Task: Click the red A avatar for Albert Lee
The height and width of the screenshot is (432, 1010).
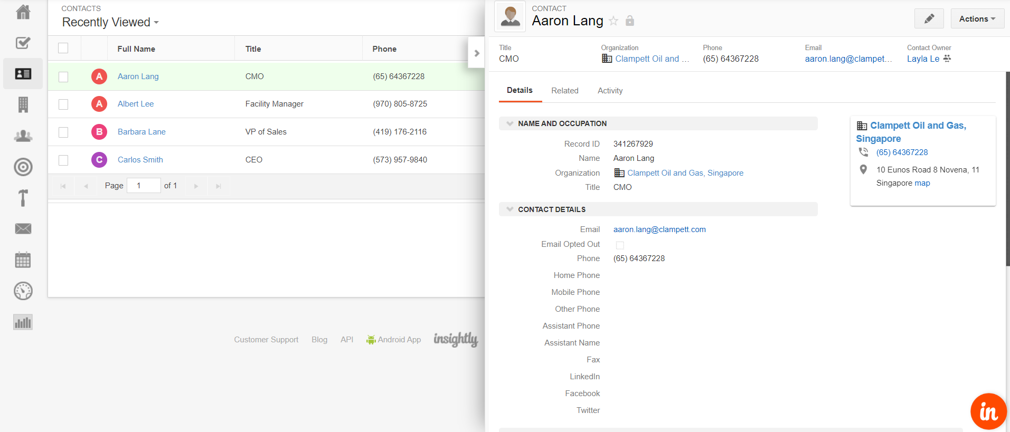Action: [99, 104]
